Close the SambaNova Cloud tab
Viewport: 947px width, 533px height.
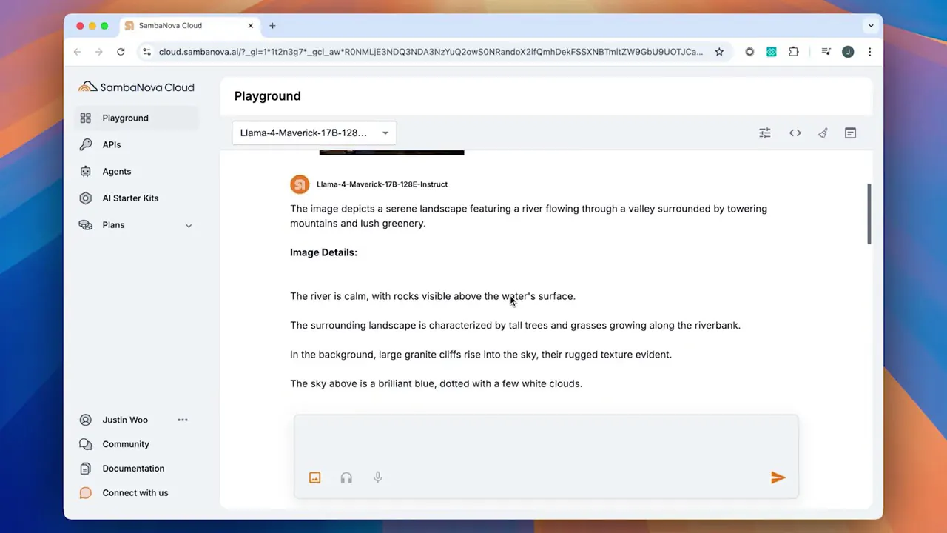[x=250, y=26]
